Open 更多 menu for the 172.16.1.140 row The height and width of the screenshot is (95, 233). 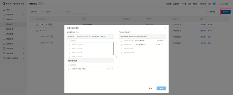[210, 24]
